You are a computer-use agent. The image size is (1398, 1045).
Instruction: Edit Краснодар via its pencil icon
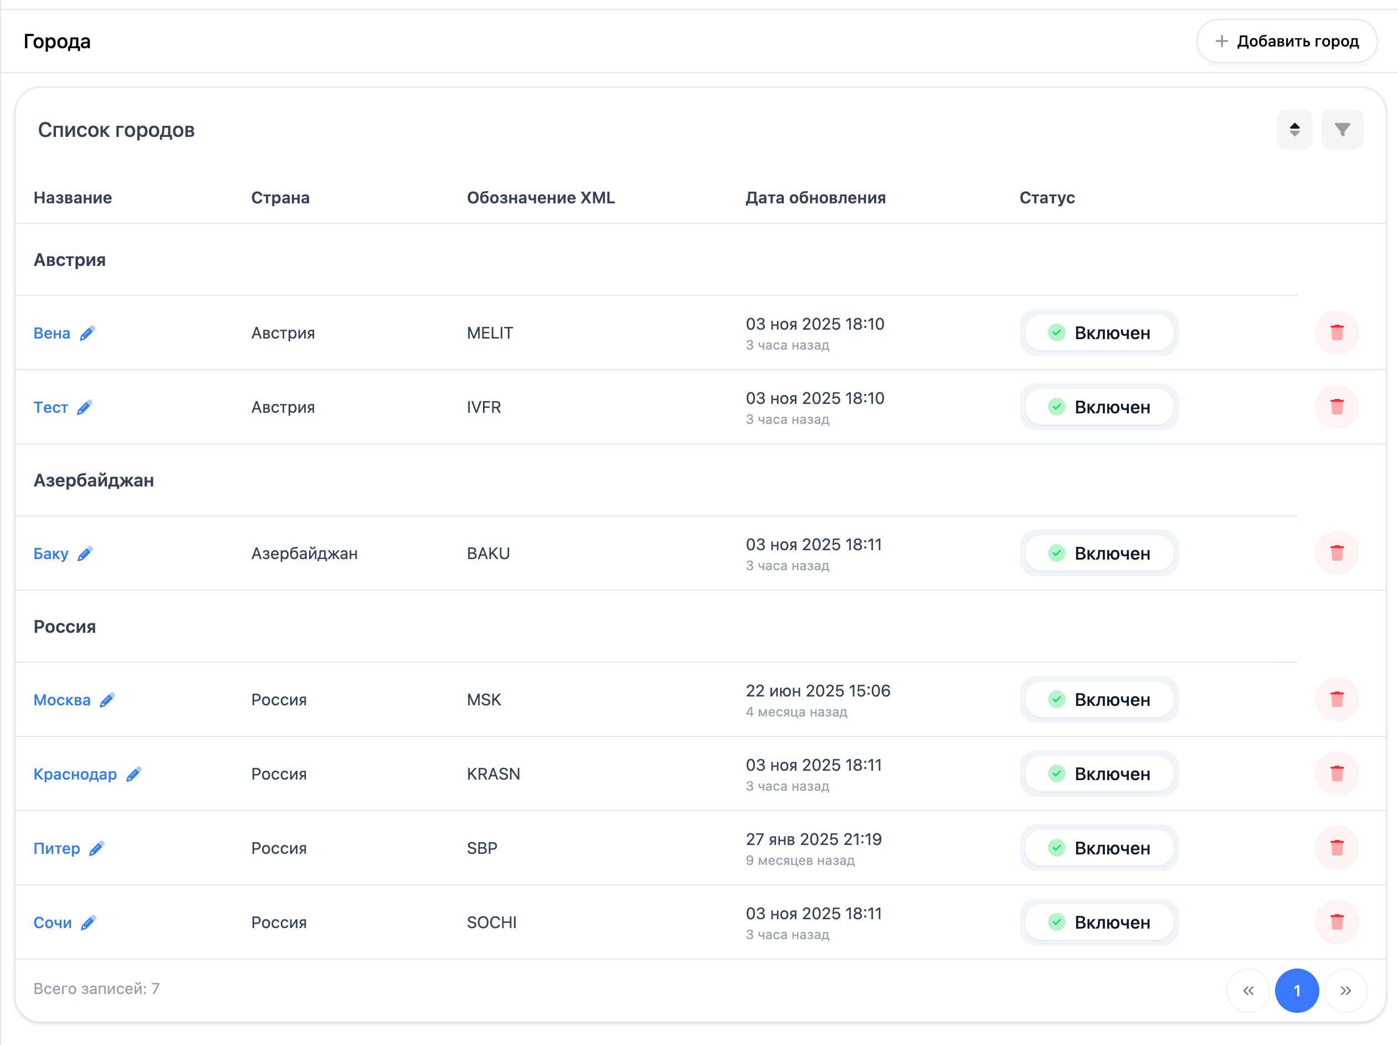(133, 775)
